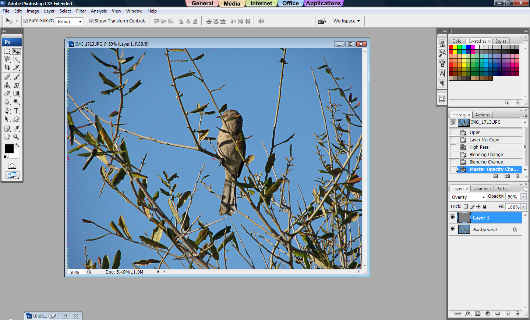Select the Hand tool
Viewport: 530px width, 320px height.
(7, 137)
